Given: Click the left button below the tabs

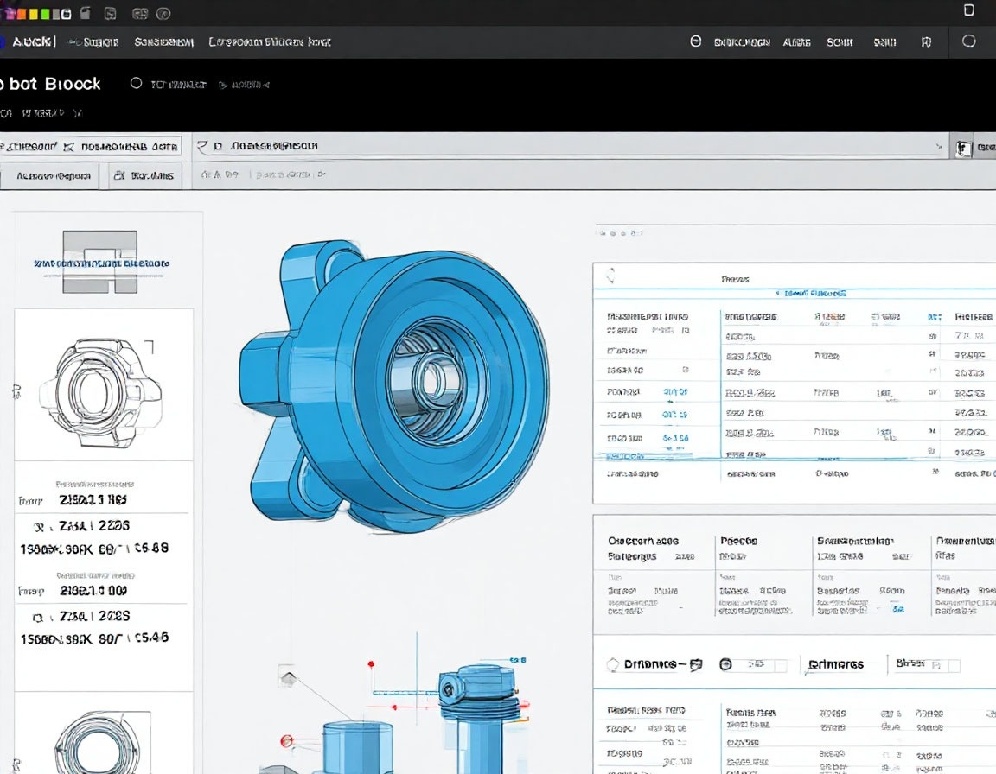Looking at the screenshot, I should [49, 175].
